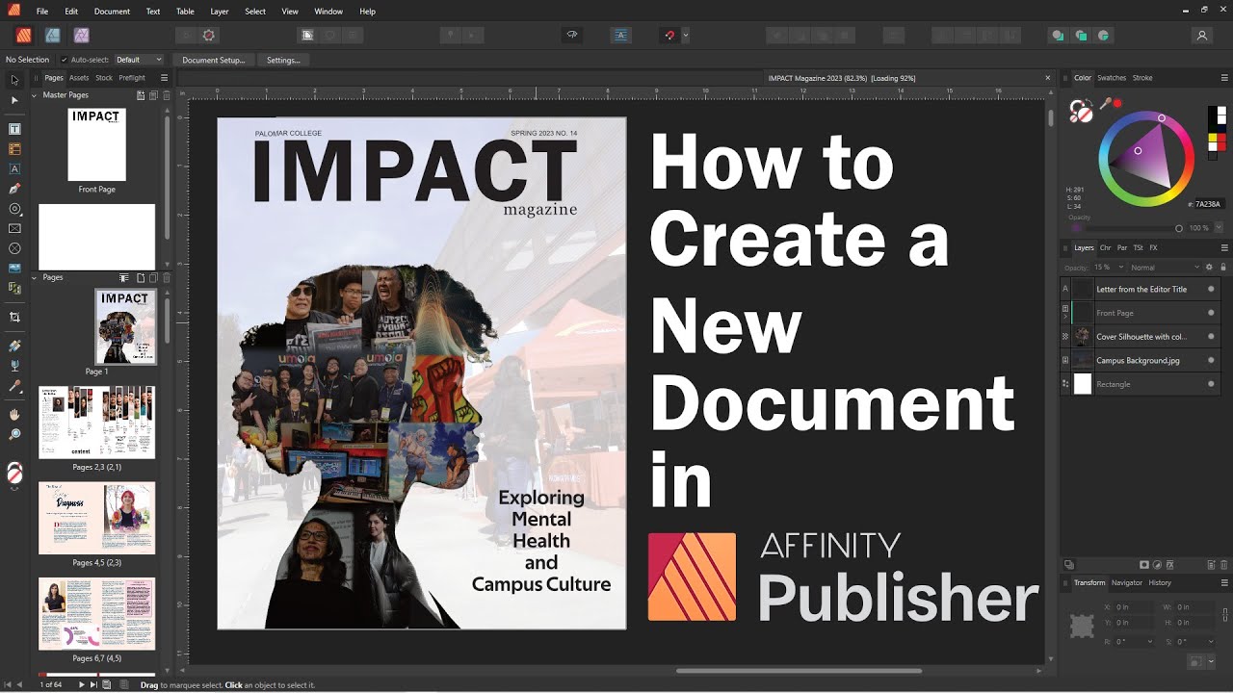Switch to the Swatches tab

click(x=1112, y=78)
